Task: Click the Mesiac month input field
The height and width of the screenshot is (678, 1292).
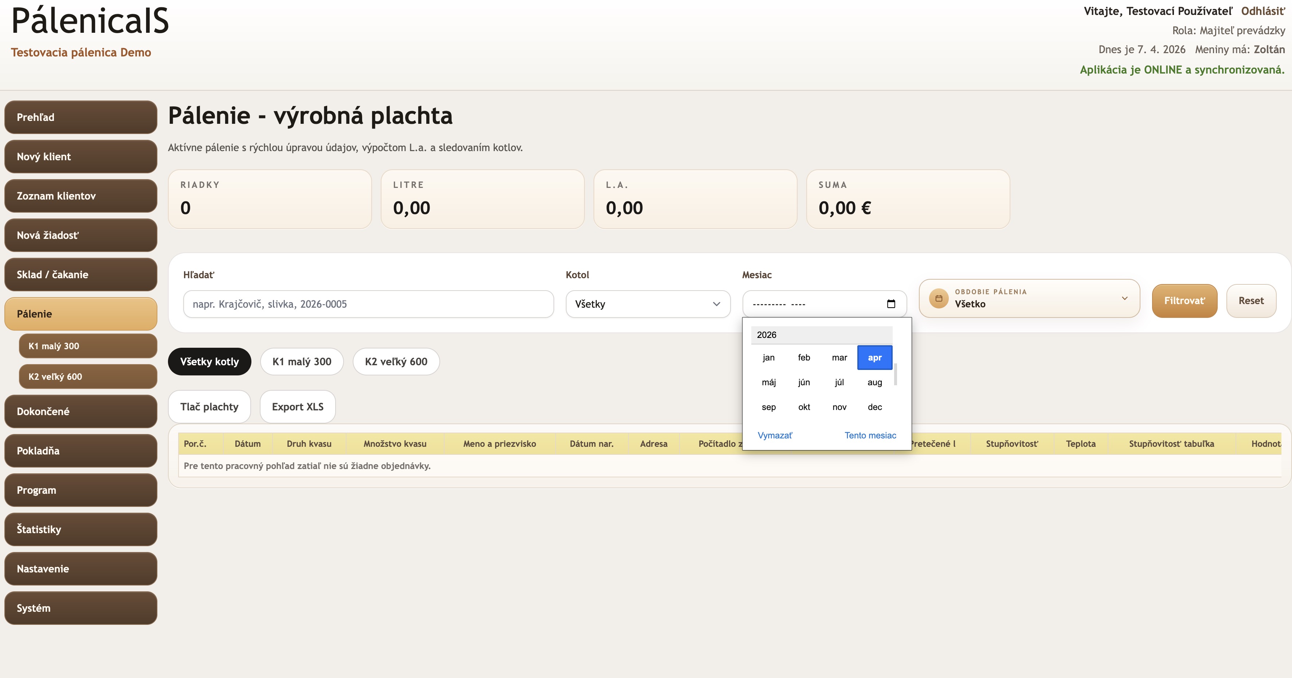Action: click(824, 304)
